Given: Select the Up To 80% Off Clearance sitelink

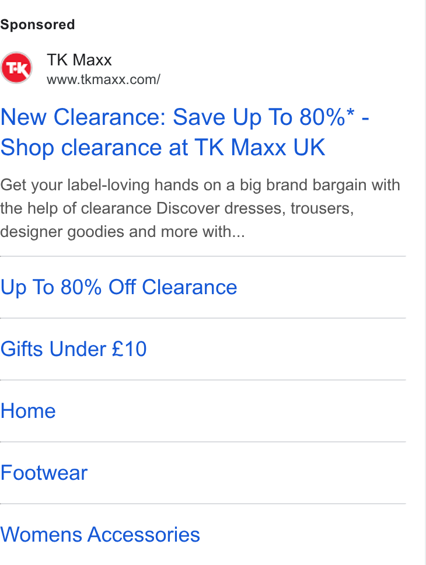Looking at the screenshot, I should tap(119, 287).
